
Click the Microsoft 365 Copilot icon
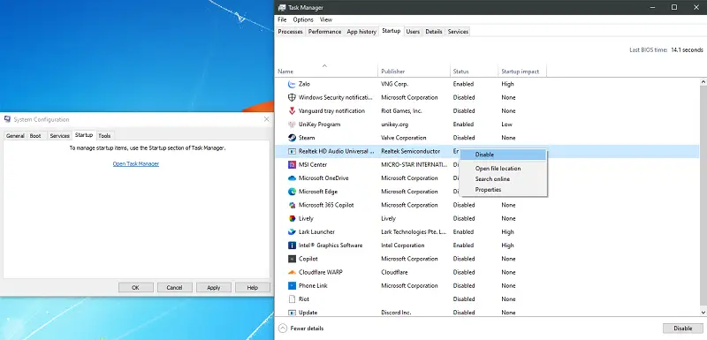[x=292, y=205]
